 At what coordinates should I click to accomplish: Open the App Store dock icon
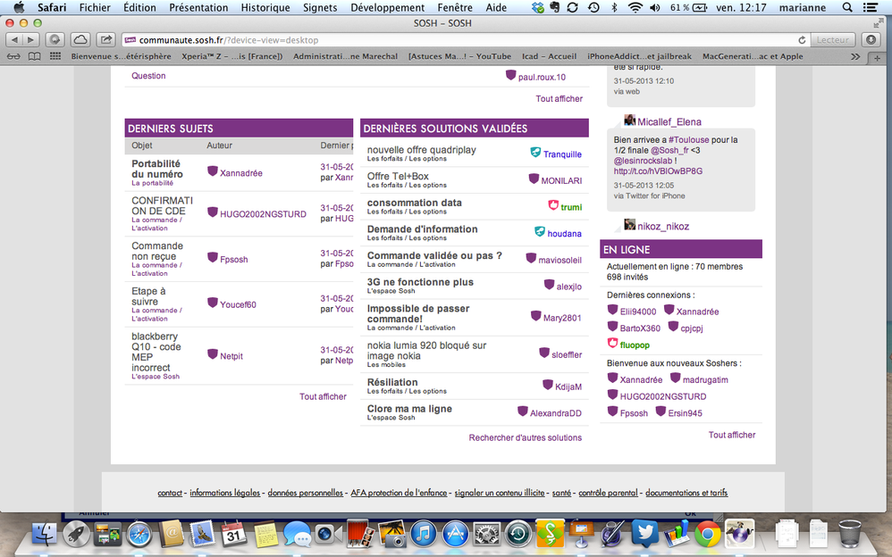(x=455, y=534)
